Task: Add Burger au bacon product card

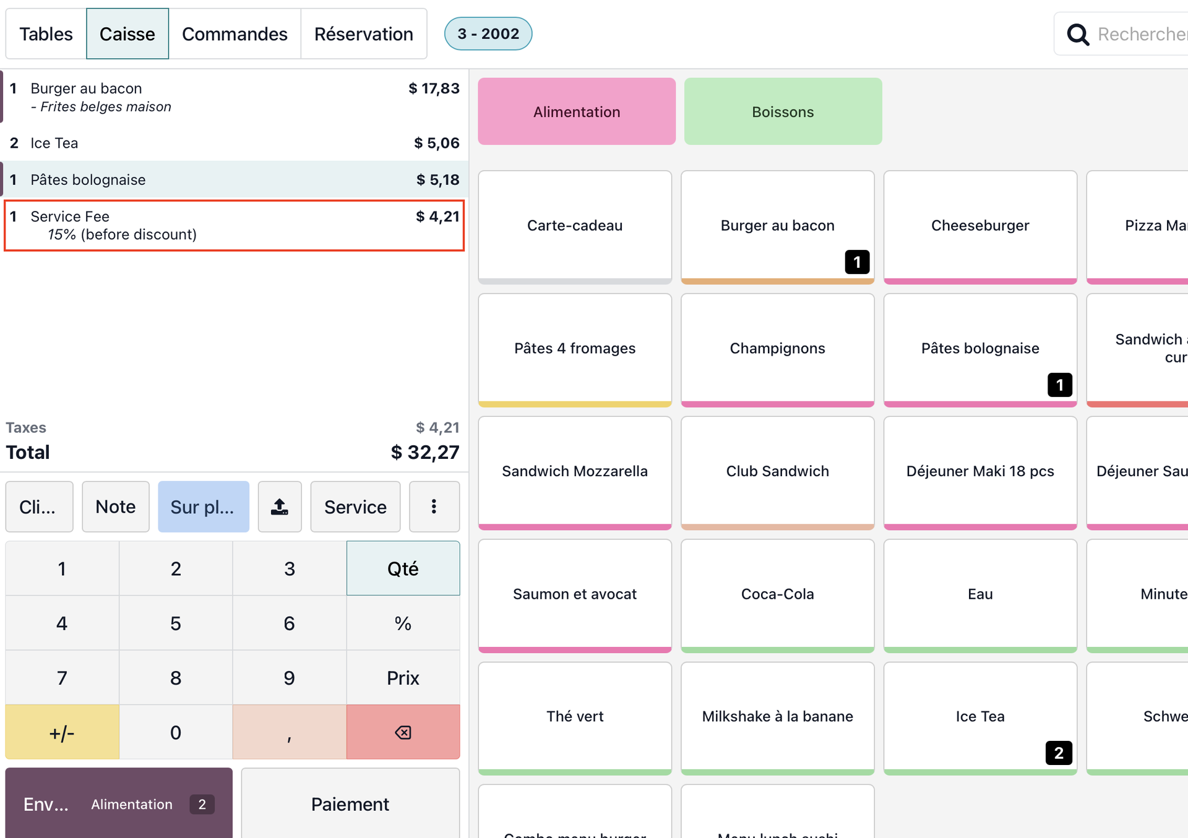Action: pos(778,227)
